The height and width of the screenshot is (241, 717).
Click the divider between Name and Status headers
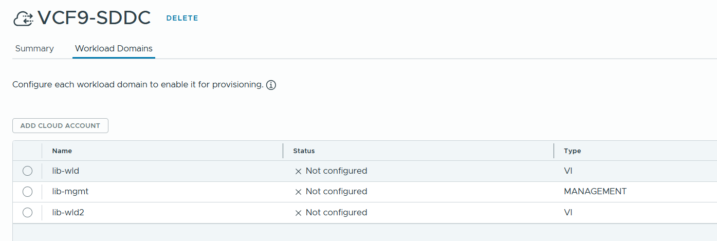(x=283, y=151)
